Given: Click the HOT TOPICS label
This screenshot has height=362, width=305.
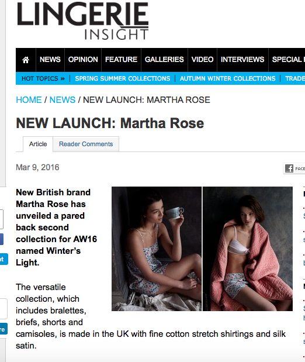Looking at the screenshot, I should [43, 78].
